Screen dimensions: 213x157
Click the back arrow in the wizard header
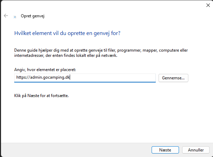tap(6, 16)
